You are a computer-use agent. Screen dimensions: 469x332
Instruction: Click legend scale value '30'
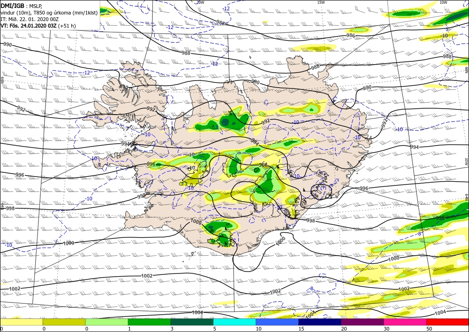[387, 329]
